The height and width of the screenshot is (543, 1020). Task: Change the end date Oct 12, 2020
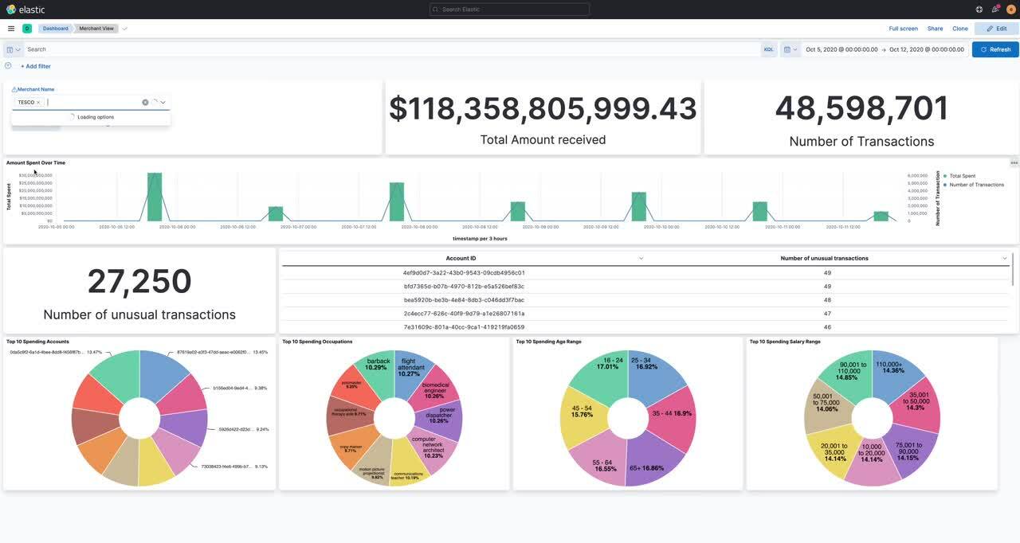927,49
